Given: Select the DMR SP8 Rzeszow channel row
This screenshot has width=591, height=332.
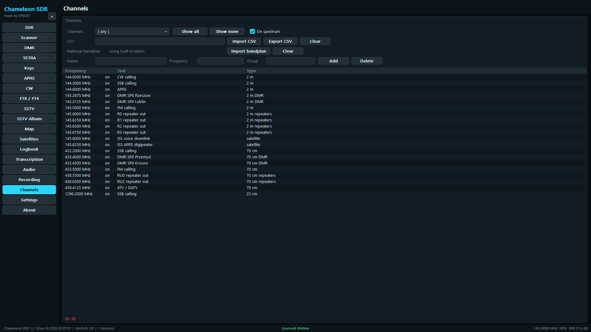Looking at the screenshot, I should (x=325, y=96).
